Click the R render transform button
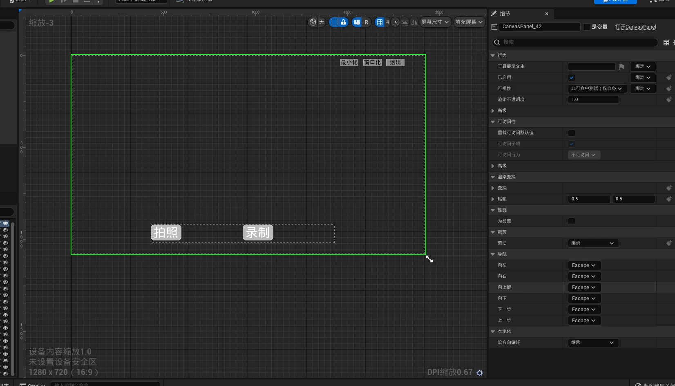675x386 pixels. pyautogui.click(x=366, y=22)
